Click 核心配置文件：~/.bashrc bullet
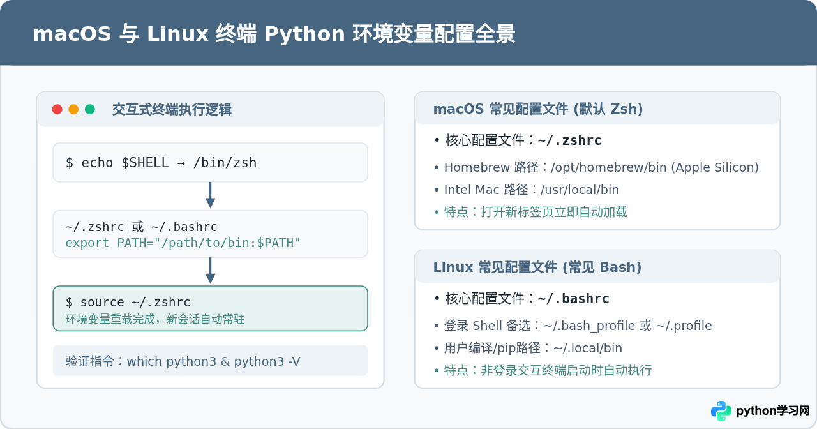This screenshot has height=429, width=817. (x=521, y=299)
